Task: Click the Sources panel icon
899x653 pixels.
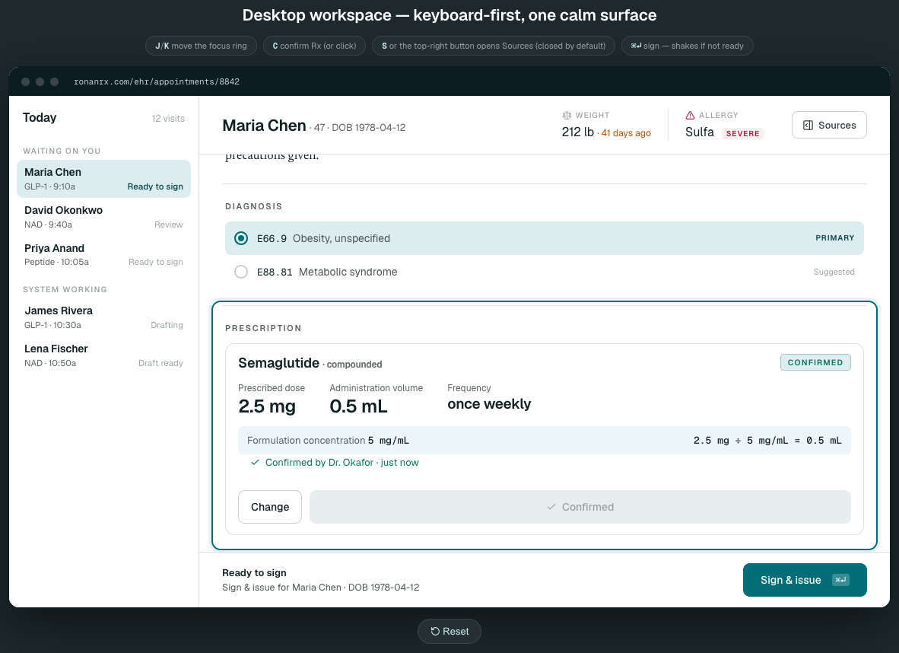Action: [x=808, y=125]
